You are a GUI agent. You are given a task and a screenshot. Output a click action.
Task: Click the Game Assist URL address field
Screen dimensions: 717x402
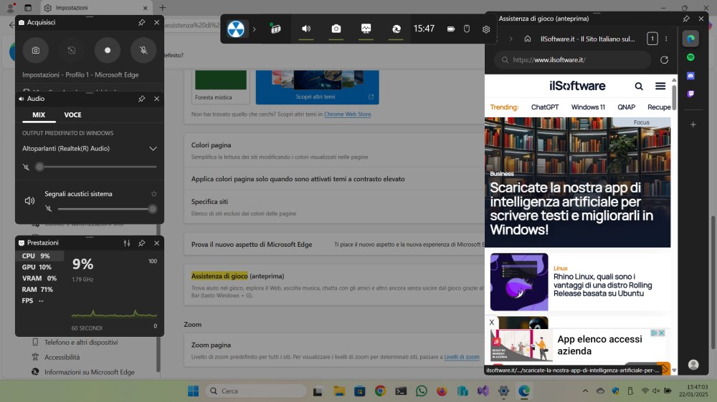[x=572, y=60]
